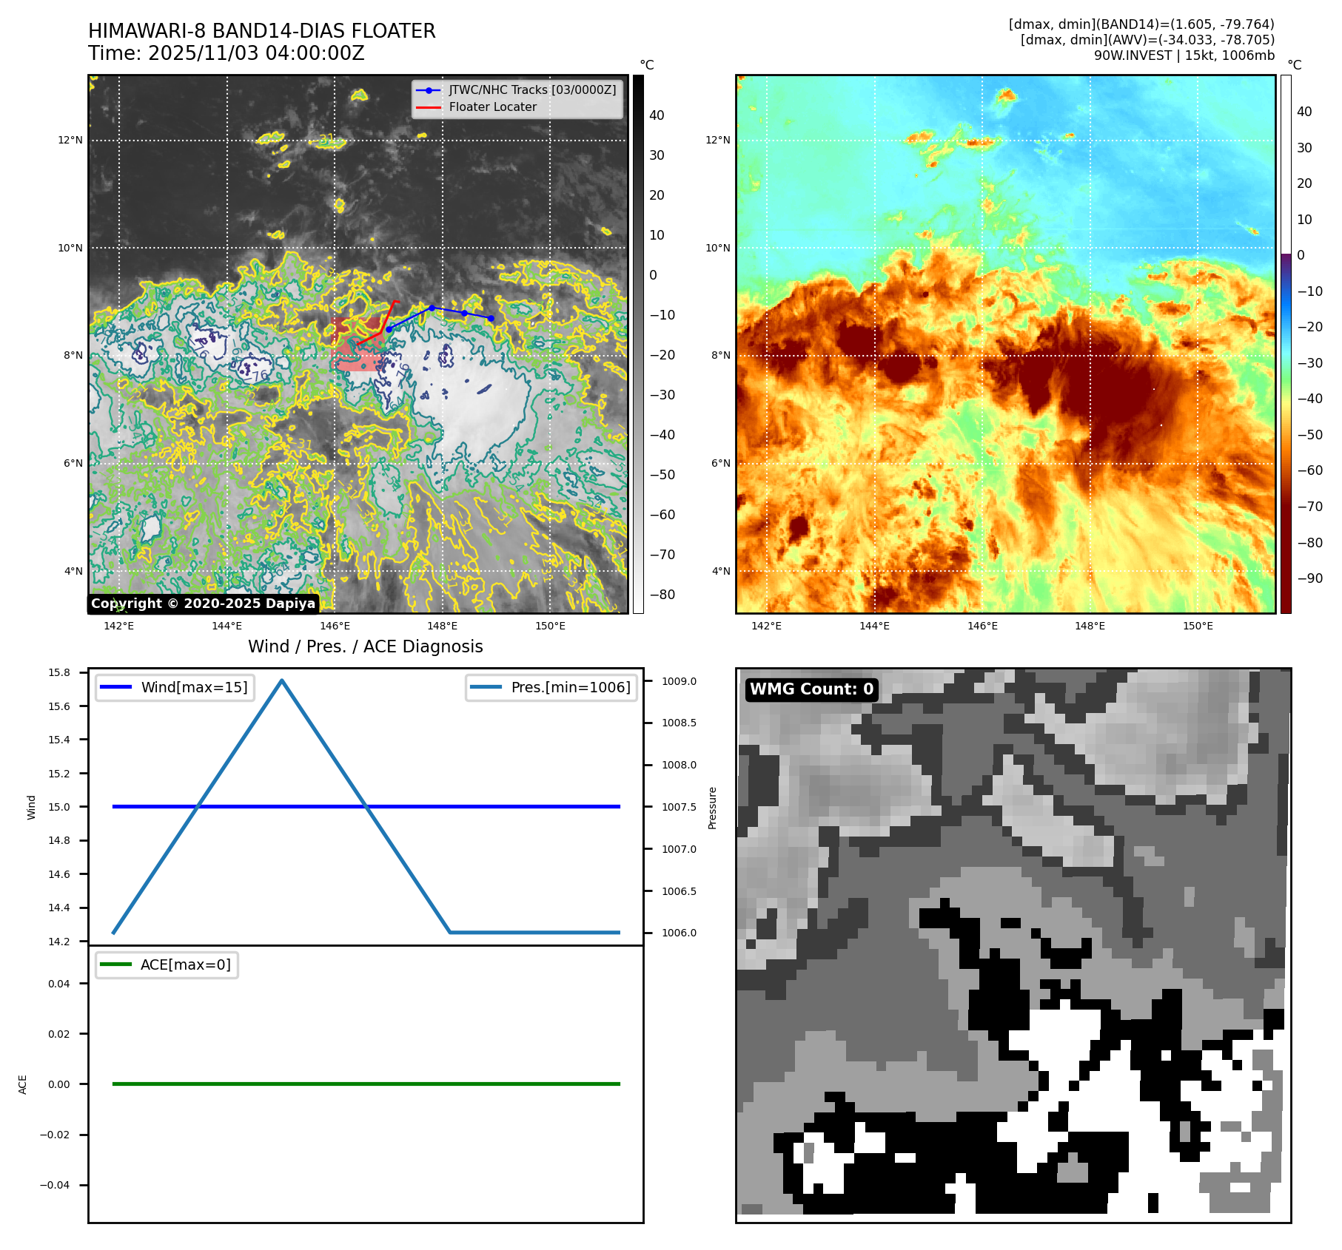Click the [dmax, dmin](BAND14) readout text
This screenshot has width=1342, height=1250.
1141,24
